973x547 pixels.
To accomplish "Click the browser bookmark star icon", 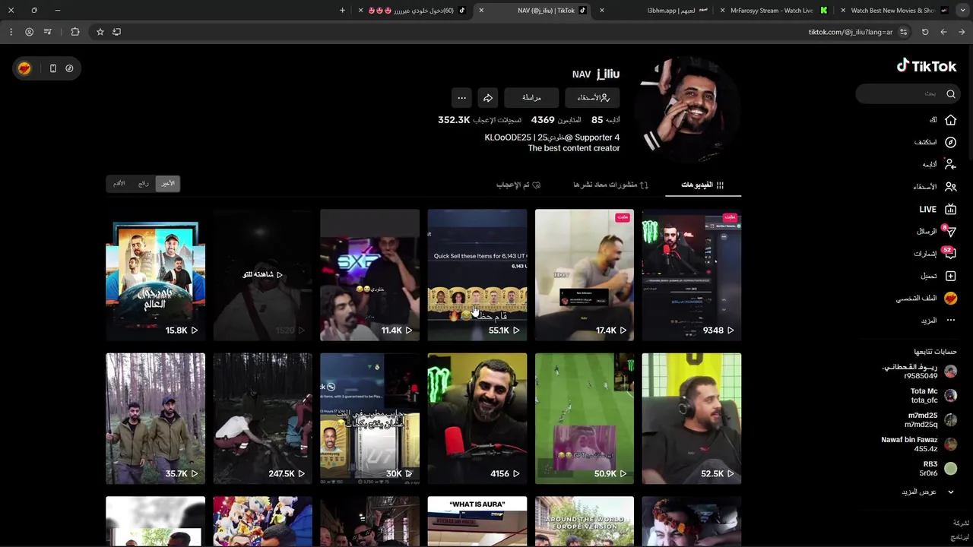I will coord(100,32).
